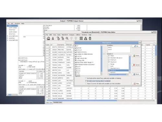Switch to the Data View tab
This screenshot has height=122, width=162.
click(x=49, y=102)
